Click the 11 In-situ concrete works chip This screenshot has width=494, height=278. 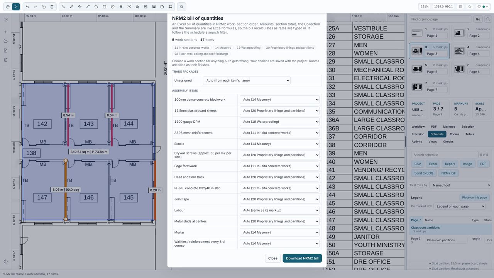(192, 47)
